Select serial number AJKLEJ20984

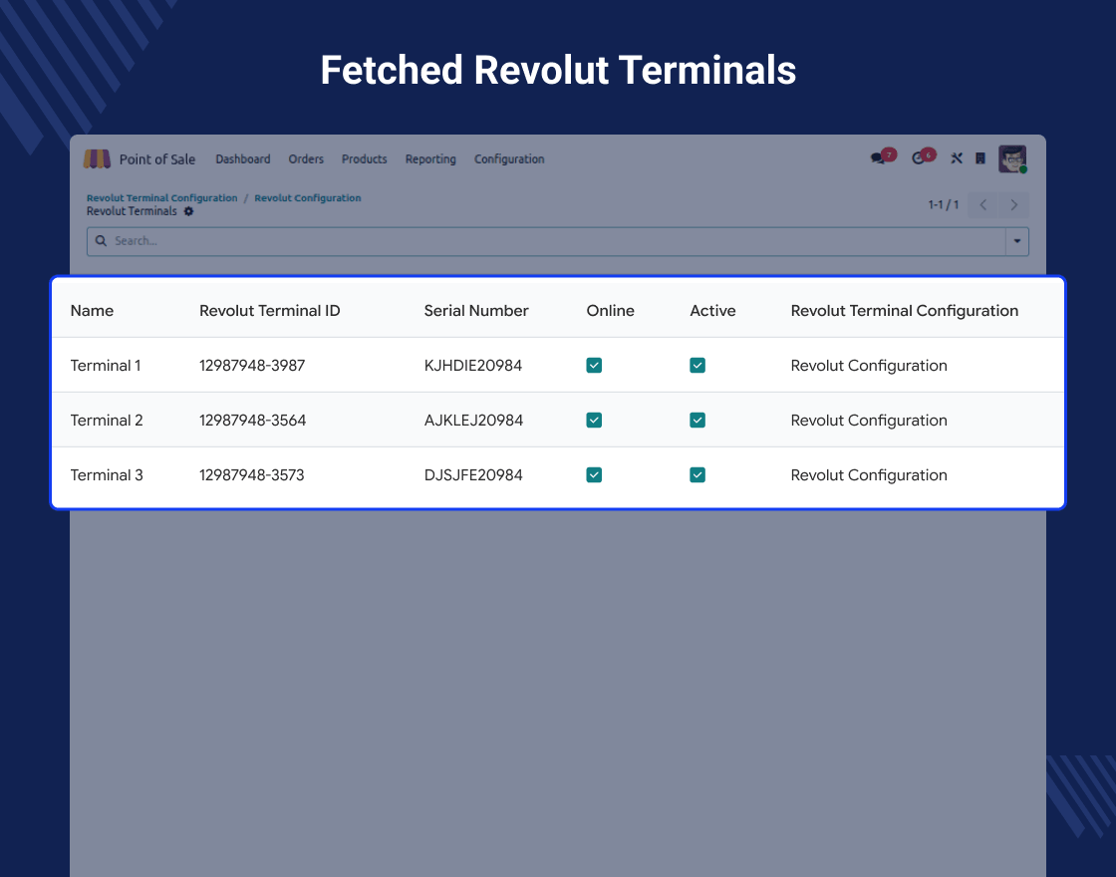(x=473, y=420)
